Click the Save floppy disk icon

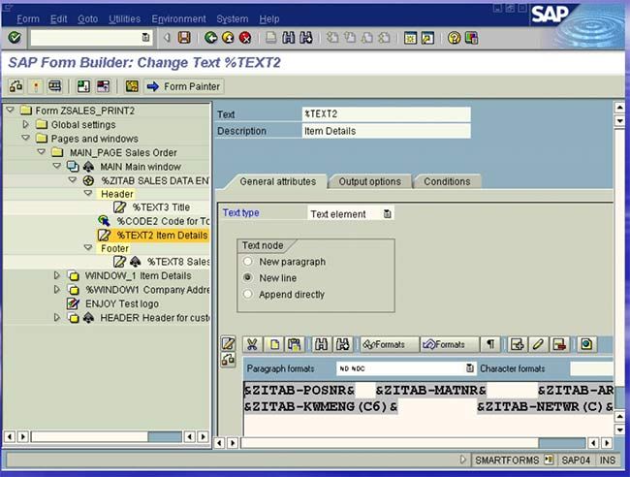tap(184, 38)
